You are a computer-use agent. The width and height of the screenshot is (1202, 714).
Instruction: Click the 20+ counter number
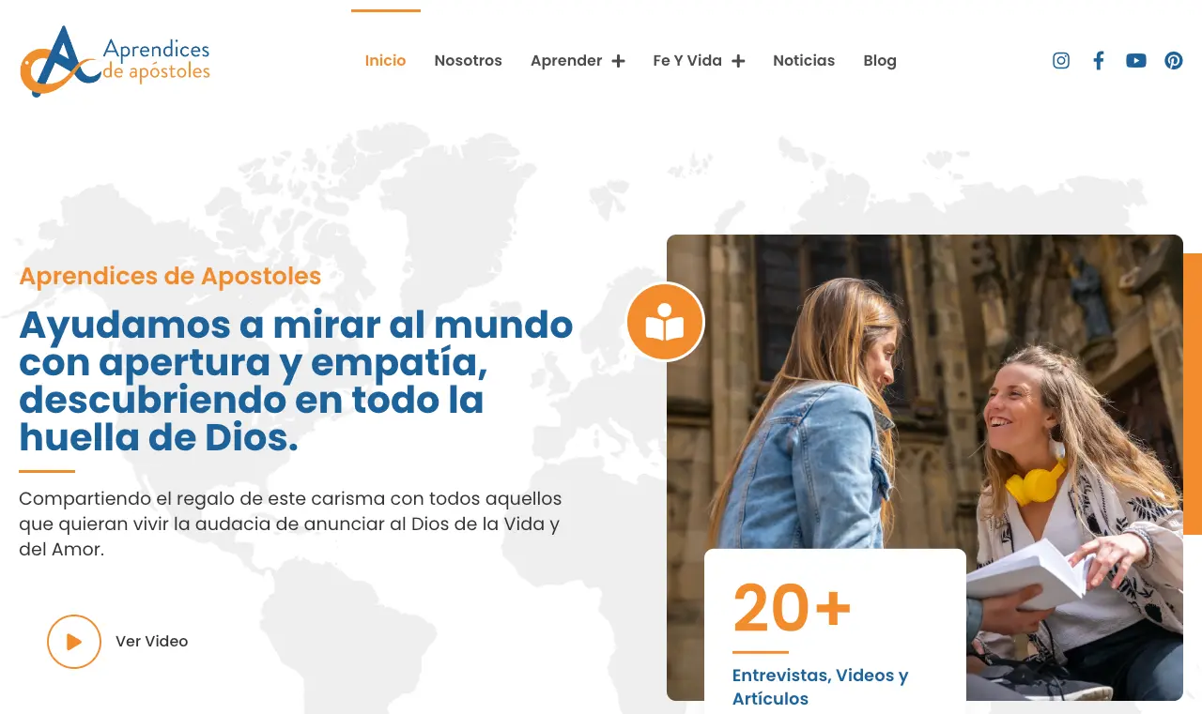[792, 608]
